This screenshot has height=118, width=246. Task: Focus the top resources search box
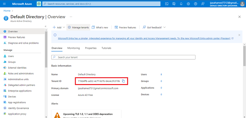tap(101, 4)
